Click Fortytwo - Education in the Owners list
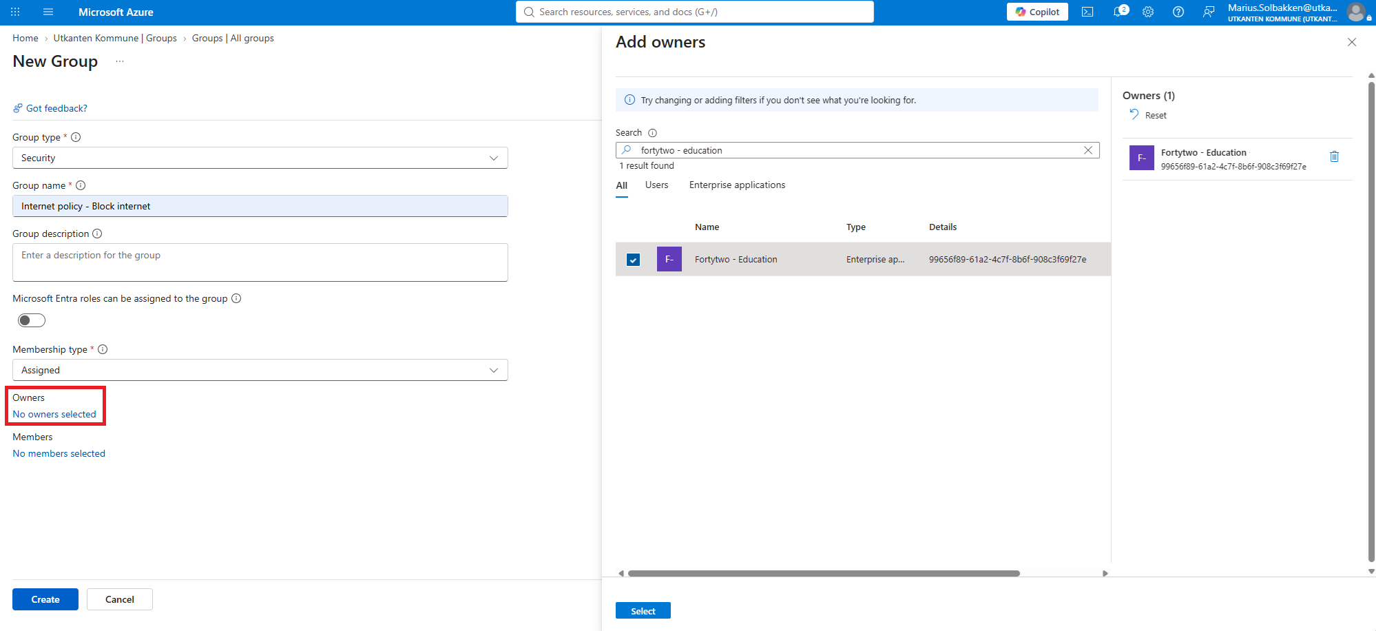Image resolution: width=1376 pixels, height=631 pixels. point(1204,152)
